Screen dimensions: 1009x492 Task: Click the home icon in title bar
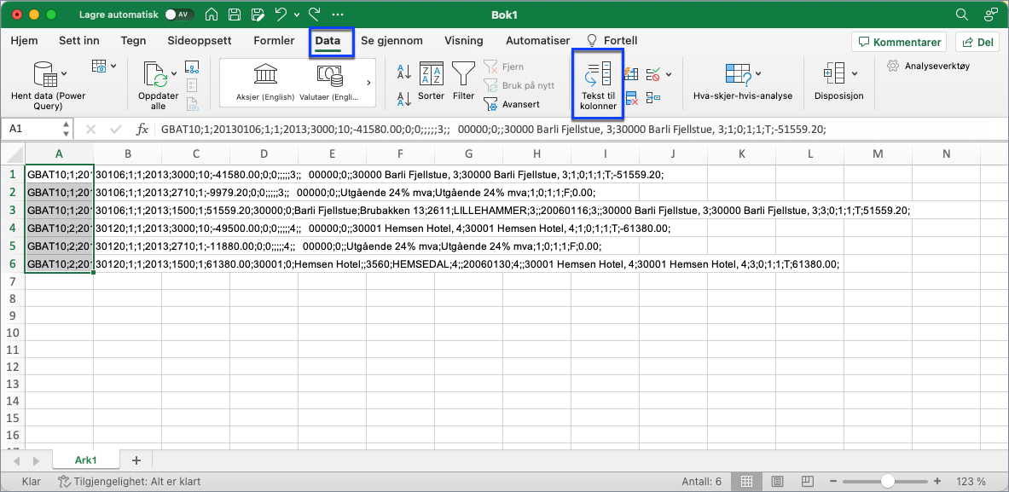(211, 14)
